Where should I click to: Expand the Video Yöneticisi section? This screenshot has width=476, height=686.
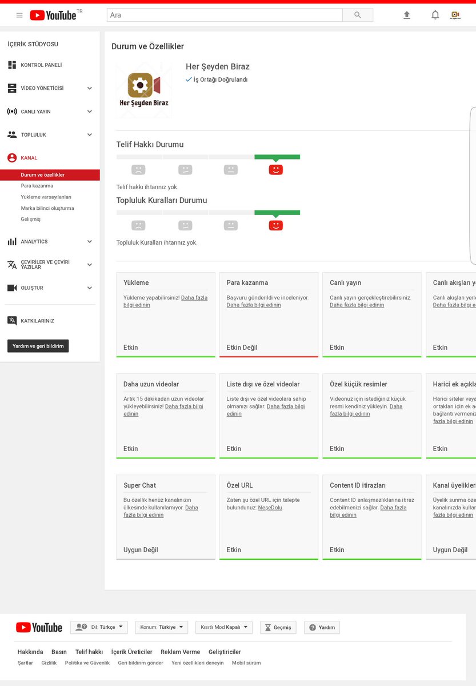90,88
